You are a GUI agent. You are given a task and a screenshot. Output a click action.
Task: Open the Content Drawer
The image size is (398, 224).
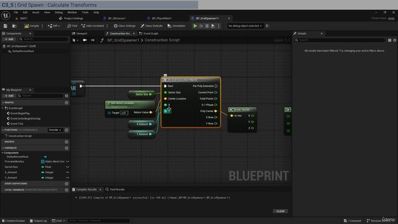coord(14,221)
